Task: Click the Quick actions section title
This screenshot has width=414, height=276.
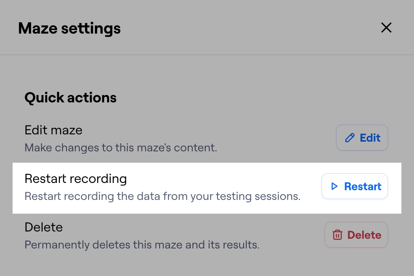Action: point(70,98)
